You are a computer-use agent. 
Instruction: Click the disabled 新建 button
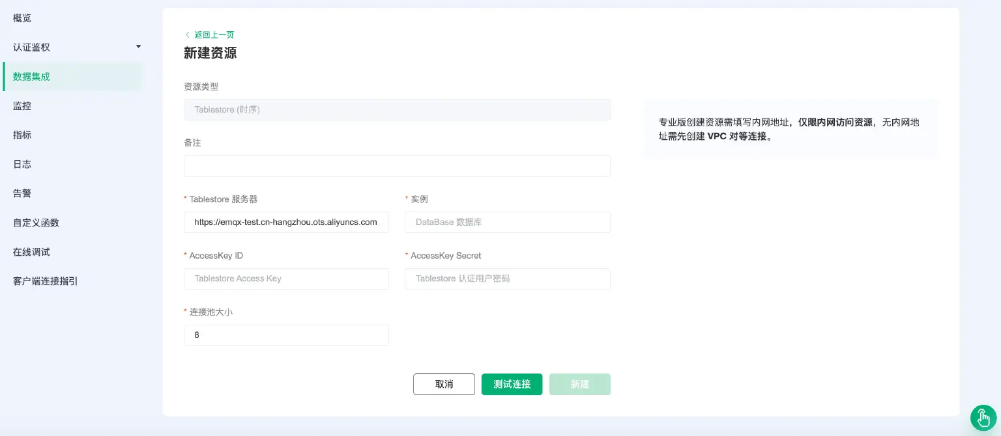[579, 384]
